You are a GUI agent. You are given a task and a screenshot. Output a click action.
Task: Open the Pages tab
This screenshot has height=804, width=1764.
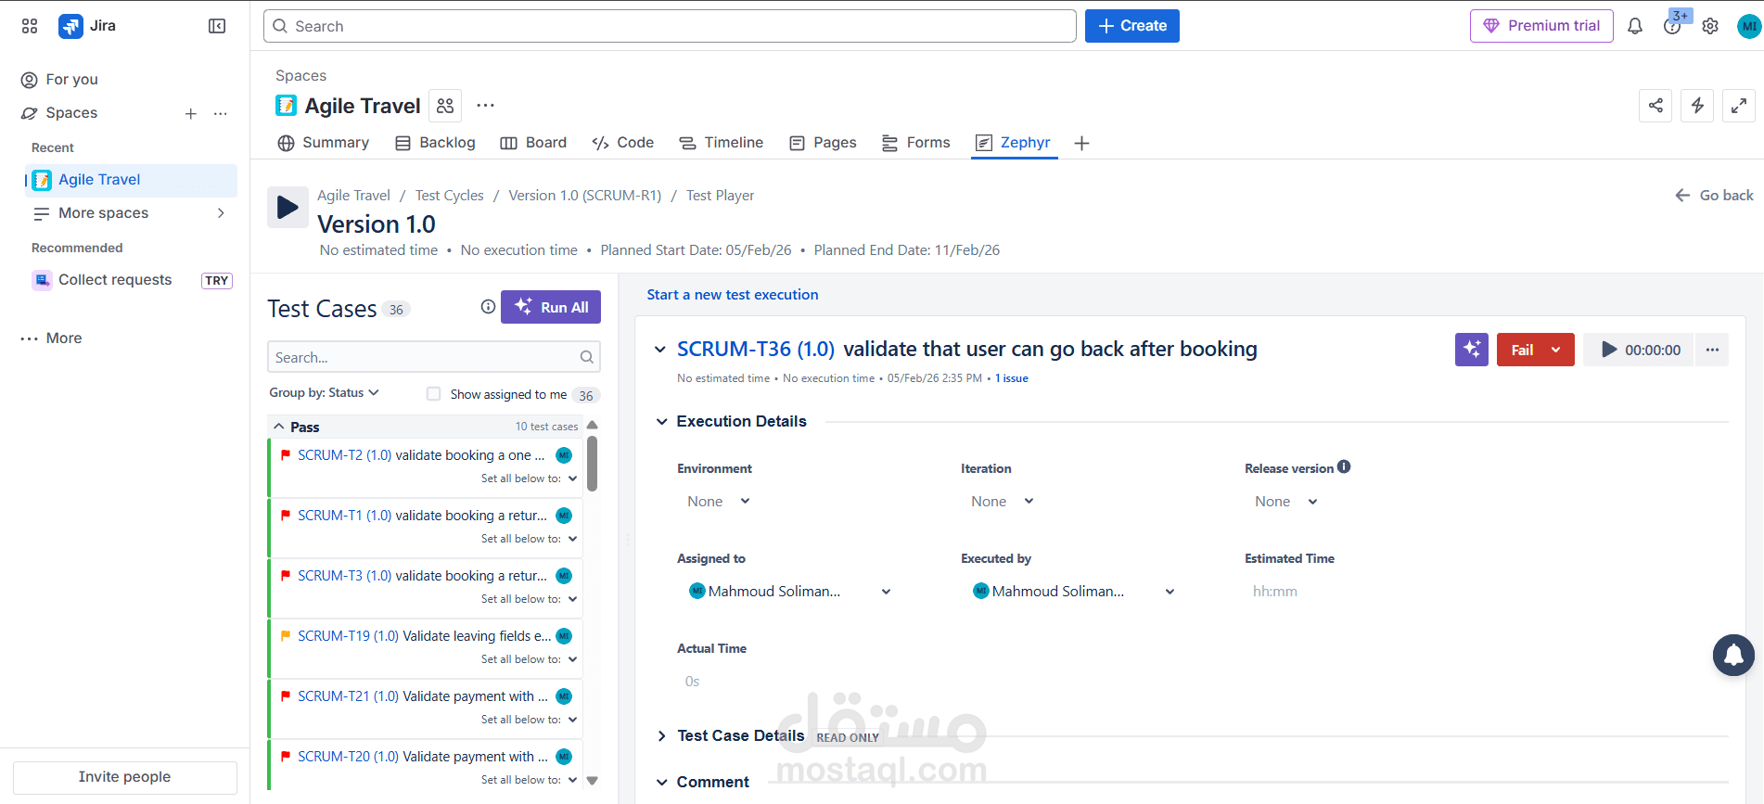click(823, 143)
